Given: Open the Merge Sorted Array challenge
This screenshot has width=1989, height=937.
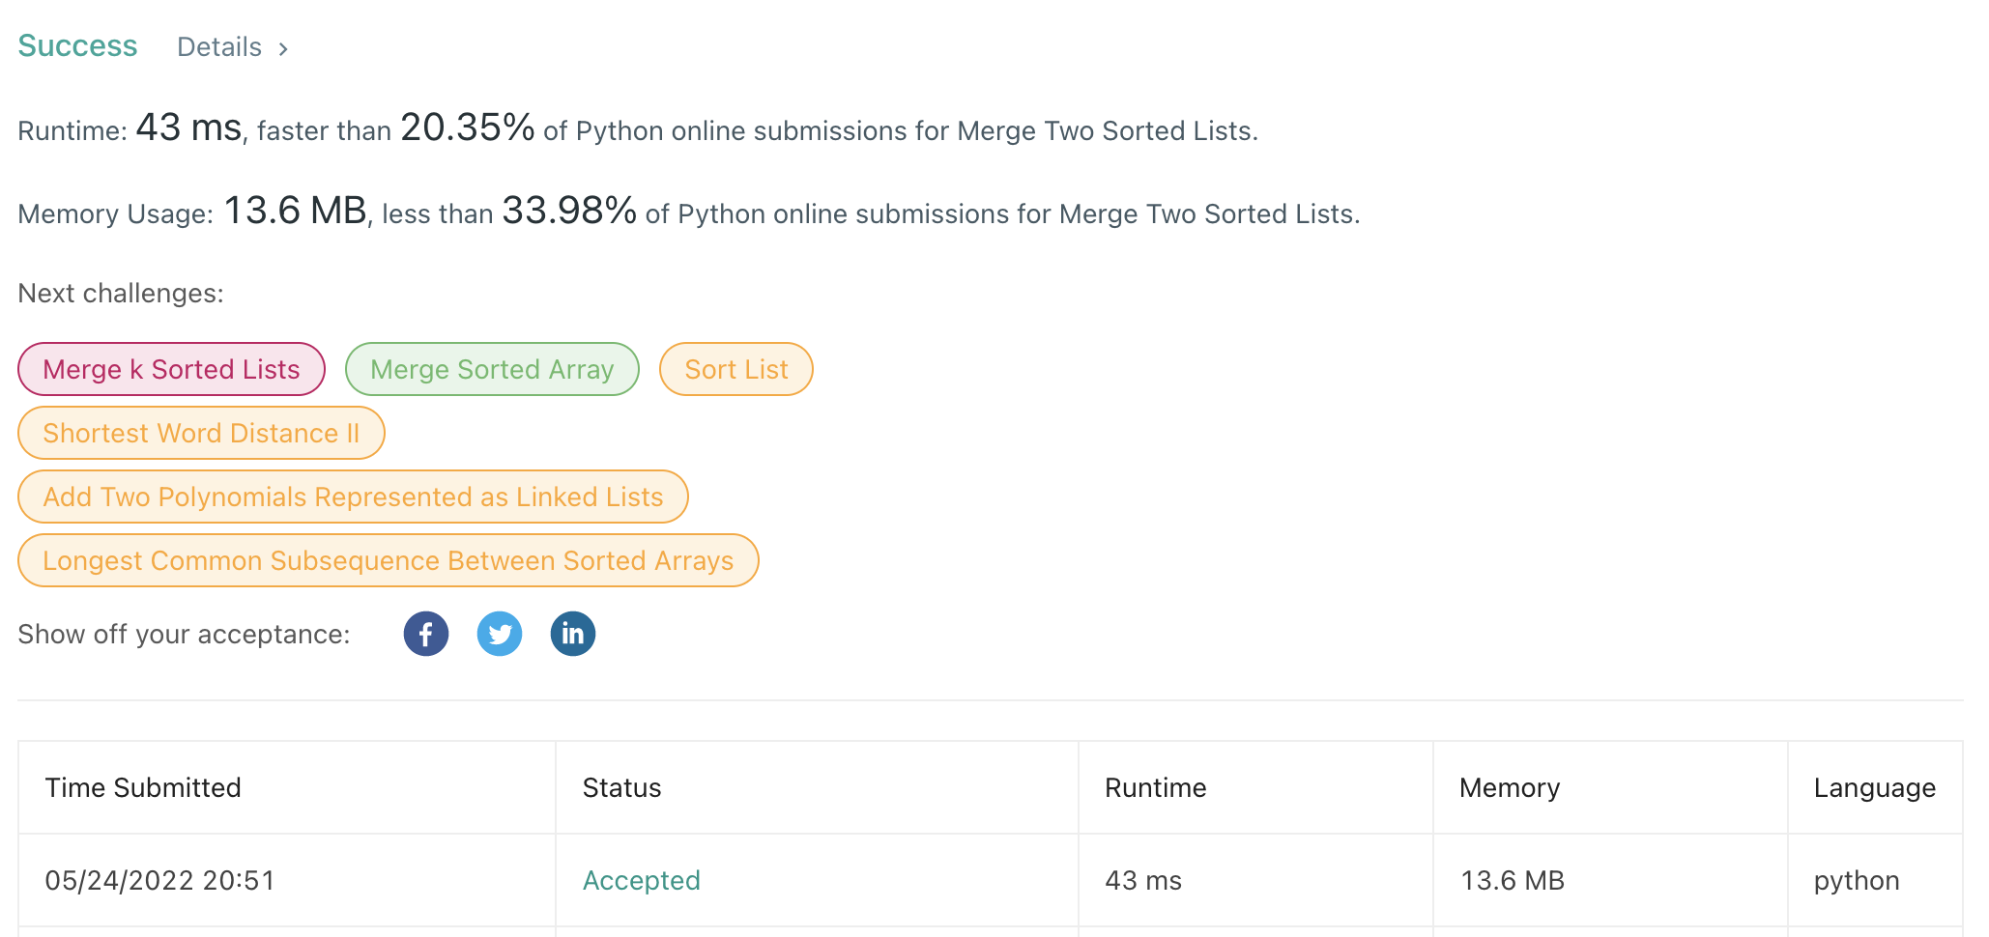Looking at the screenshot, I should point(491,368).
